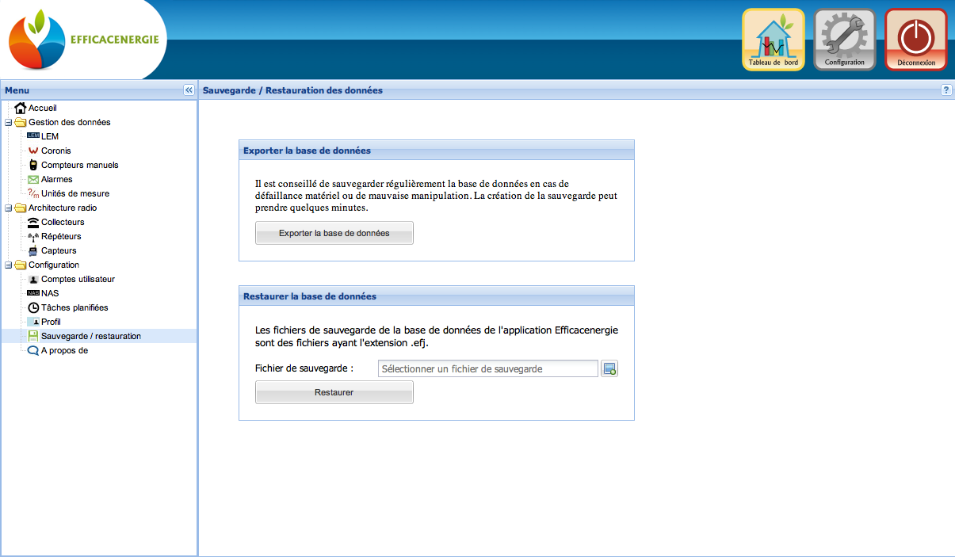Collapse the Architecture radio tree node
The height and width of the screenshot is (557, 955).
(8, 208)
